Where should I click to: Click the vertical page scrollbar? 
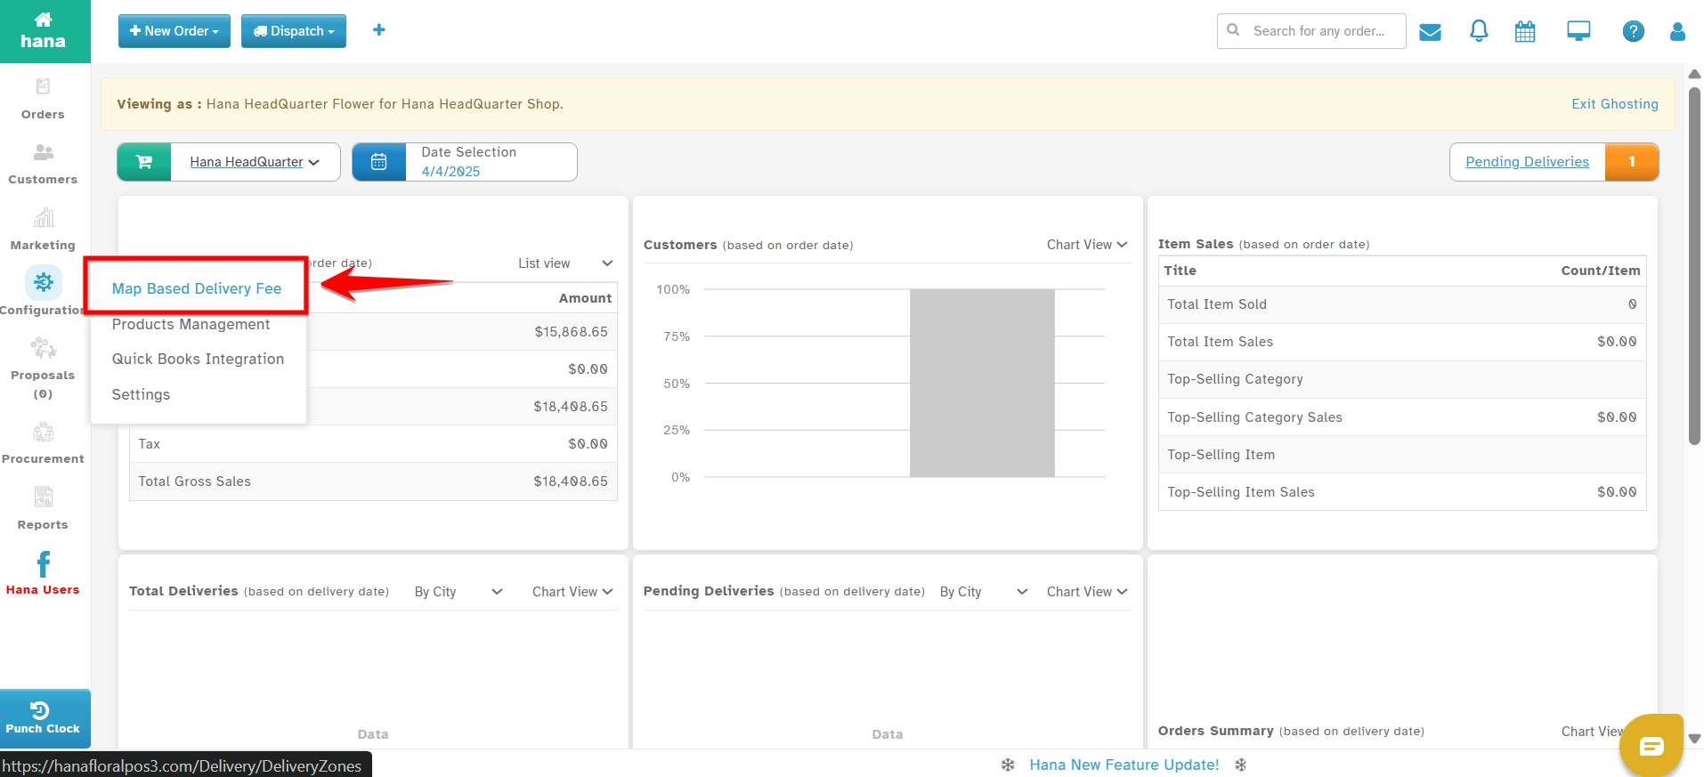coord(1694,265)
